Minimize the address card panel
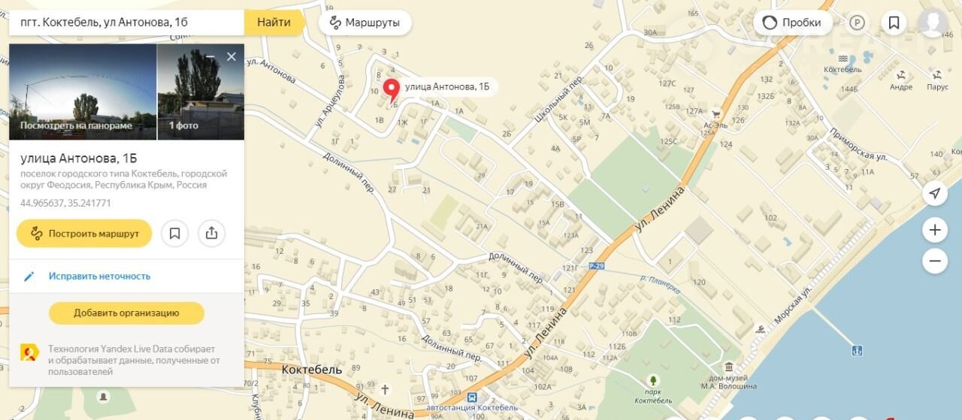This screenshot has width=962, height=420. click(211, 57)
